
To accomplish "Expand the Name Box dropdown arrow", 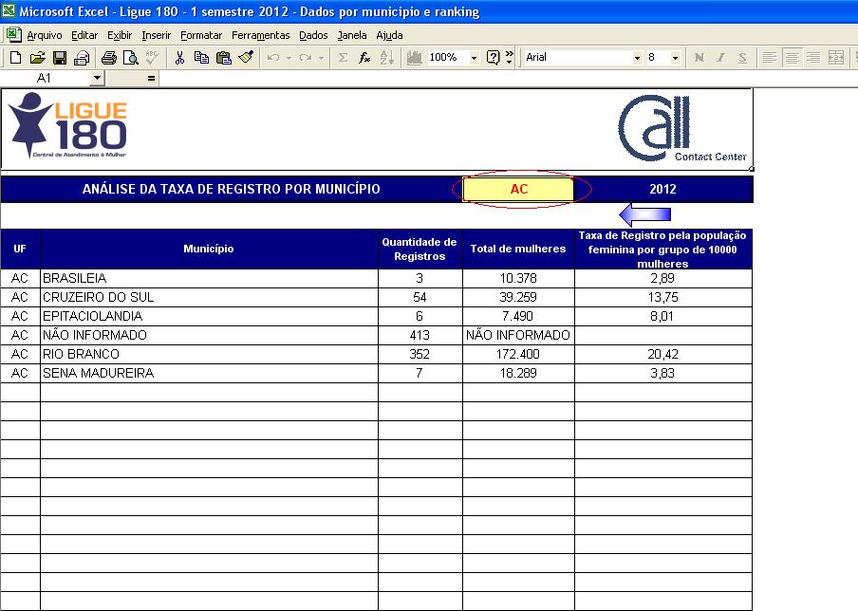I will [x=97, y=79].
